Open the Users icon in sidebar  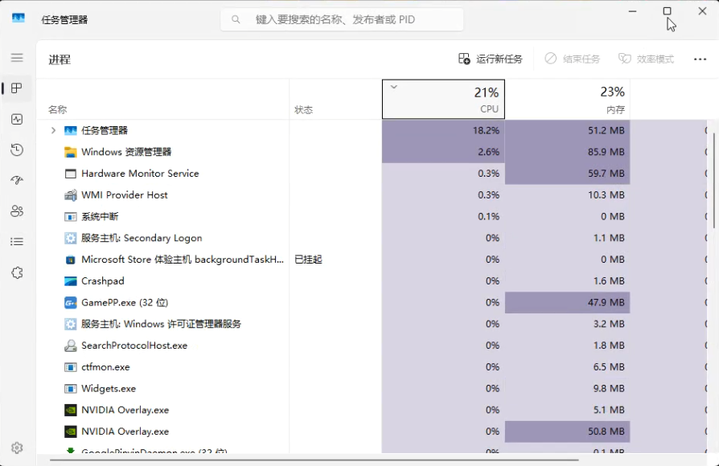[17, 211]
